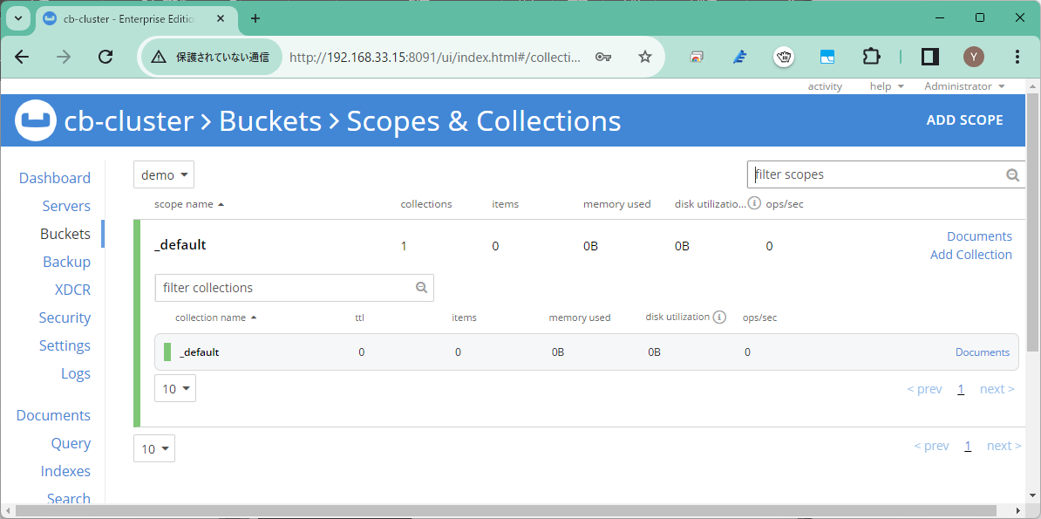Image resolution: width=1041 pixels, height=519 pixels.
Task: Open the tab search dropdown arrow
Action: [x=18, y=18]
